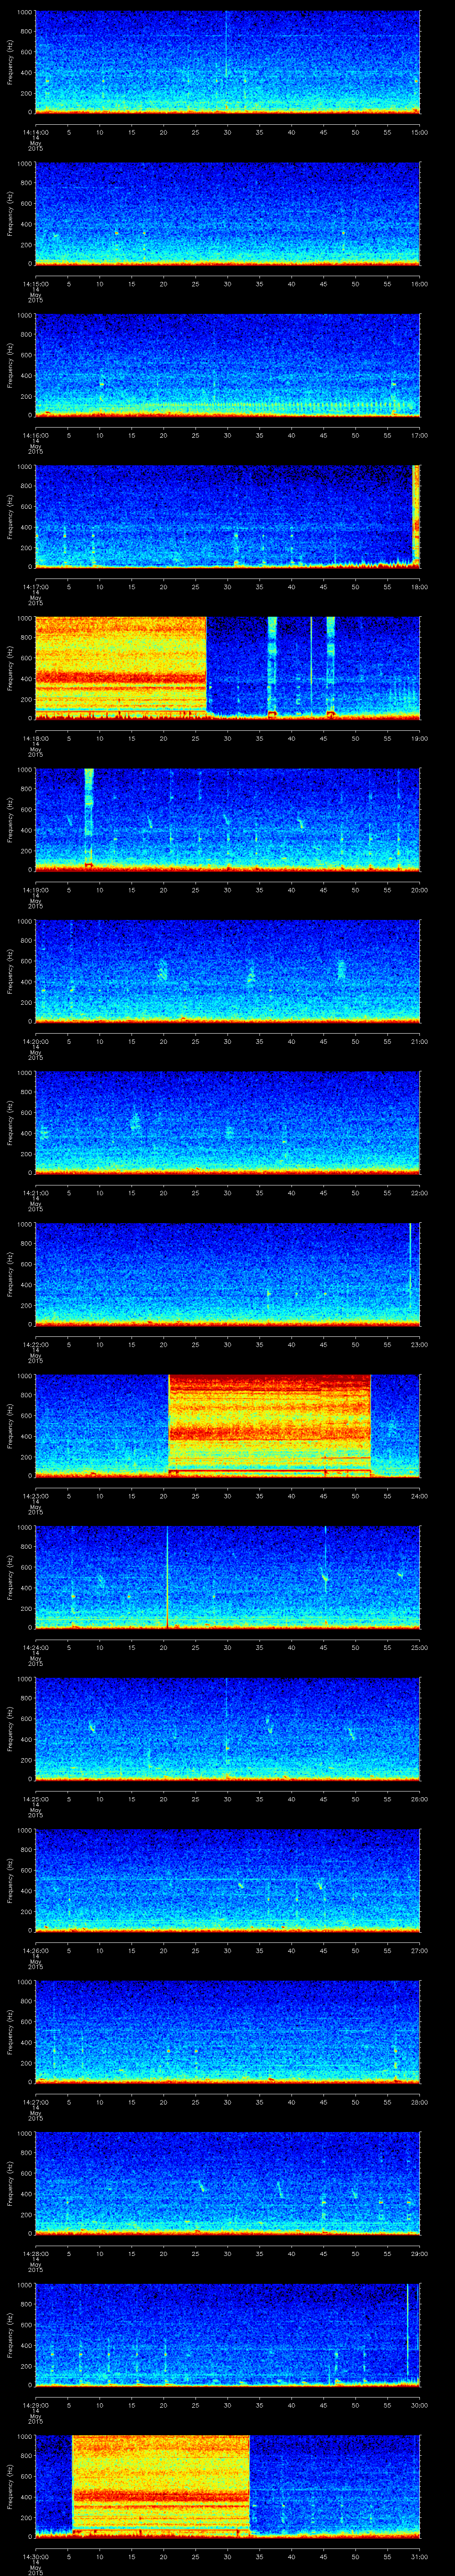
Task: Click the 27:00 end time label
Action: [x=420, y=1950]
